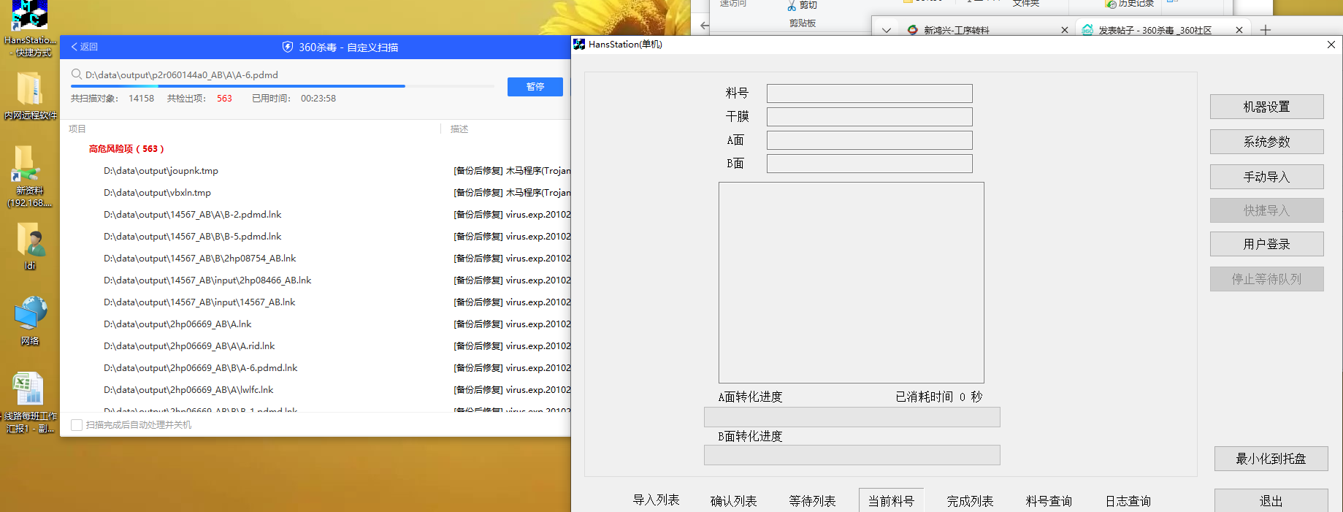
Task: Click the empty preview box in HansStation
Action: pyautogui.click(x=851, y=283)
